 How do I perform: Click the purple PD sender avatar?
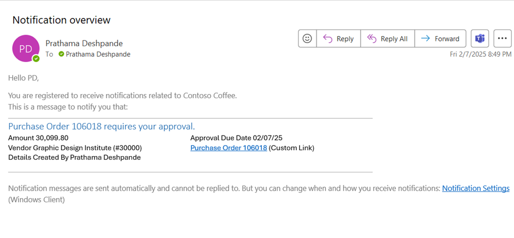coord(26,48)
